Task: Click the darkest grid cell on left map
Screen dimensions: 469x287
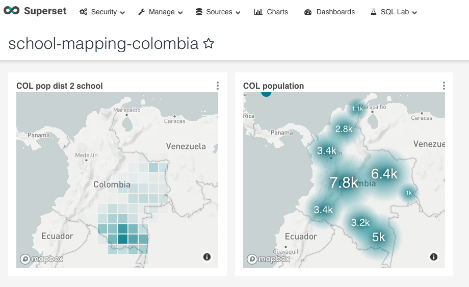Action: click(x=123, y=239)
